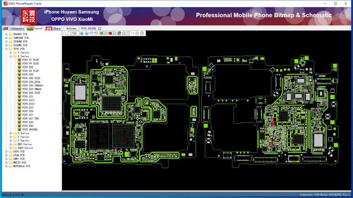
Task: Click the red color swatch in toolbar
Action: pos(110,33)
